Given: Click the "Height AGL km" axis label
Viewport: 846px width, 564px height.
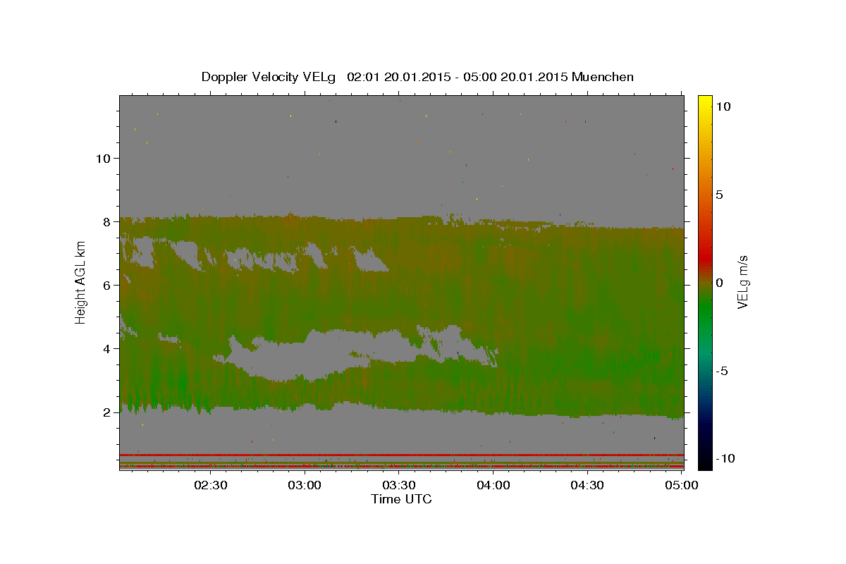Looking at the screenshot, I should 80,282.
